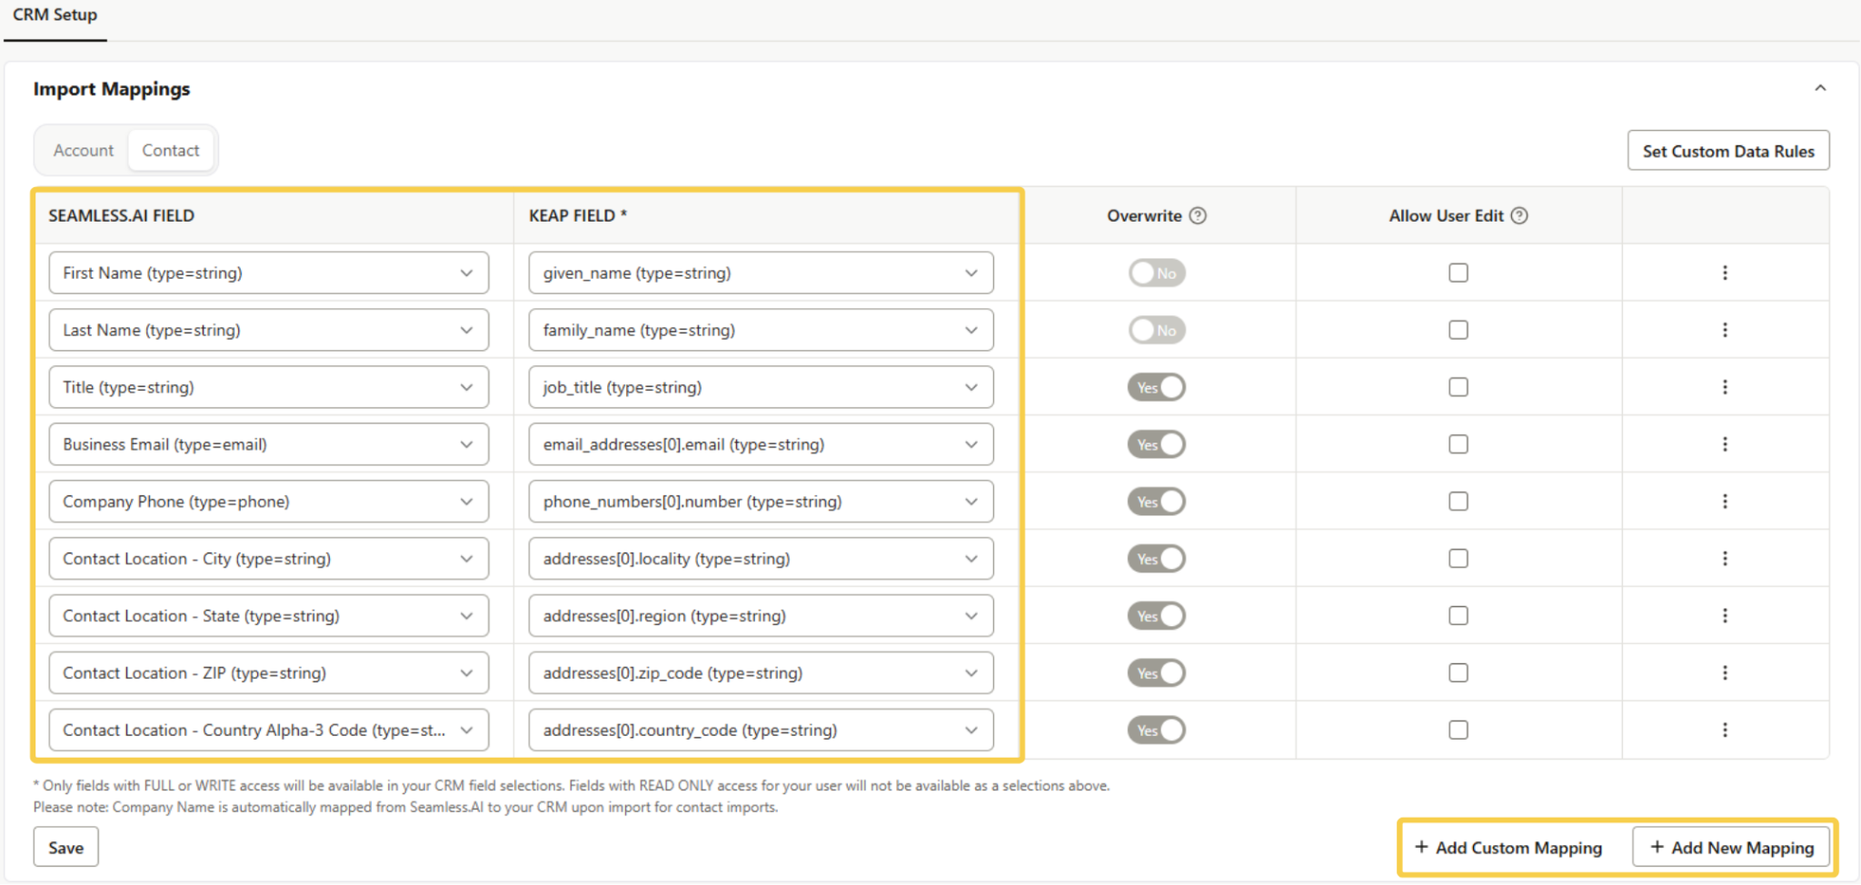The width and height of the screenshot is (1861, 885).
Task: Click Add New Mapping button
Action: point(1732,848)
